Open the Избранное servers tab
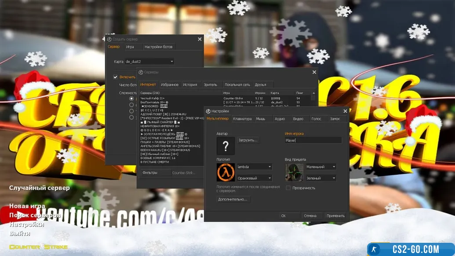This screenshot has width=455, height=256. [x=169, y=84]
